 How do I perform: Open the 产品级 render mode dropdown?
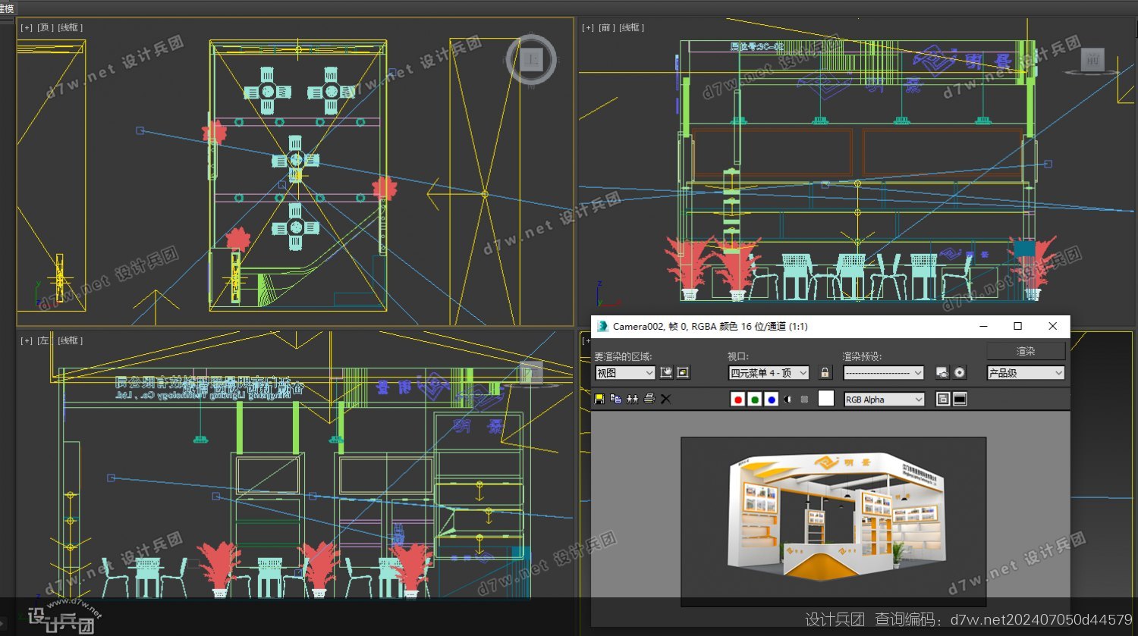pos(1026,373)
